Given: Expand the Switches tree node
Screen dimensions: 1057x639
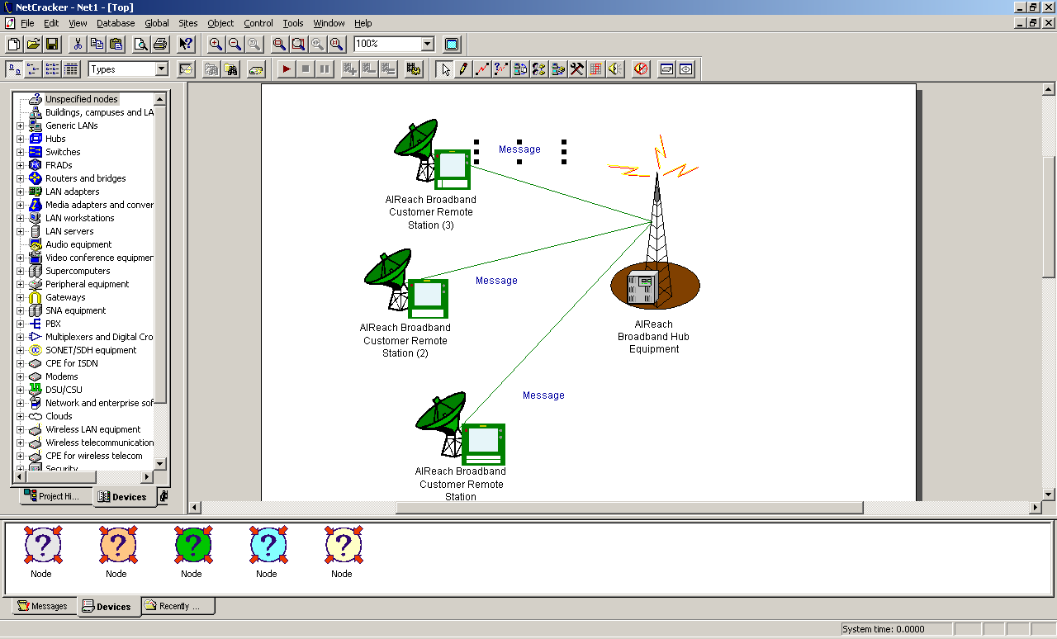Looking at the screenshot, I should coord(21,152).
